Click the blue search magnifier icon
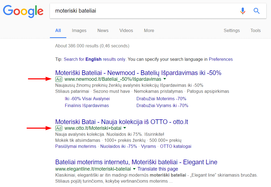The image size is (271, 187). point(256,11)
